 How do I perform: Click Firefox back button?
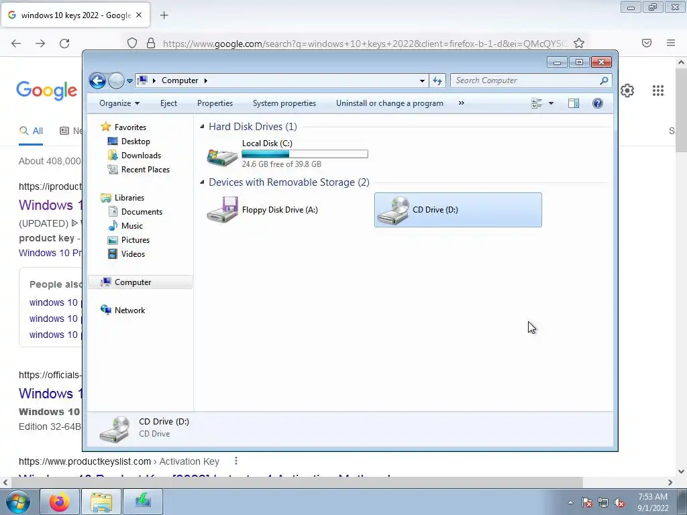pos(16,43)
